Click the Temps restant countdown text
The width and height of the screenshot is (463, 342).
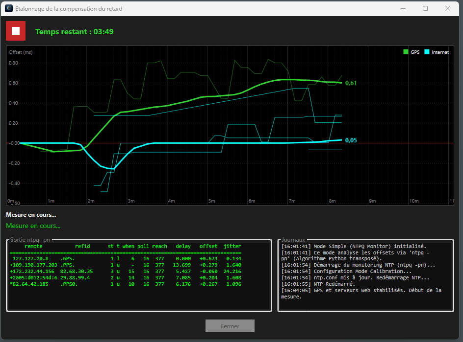coord(75,32)
